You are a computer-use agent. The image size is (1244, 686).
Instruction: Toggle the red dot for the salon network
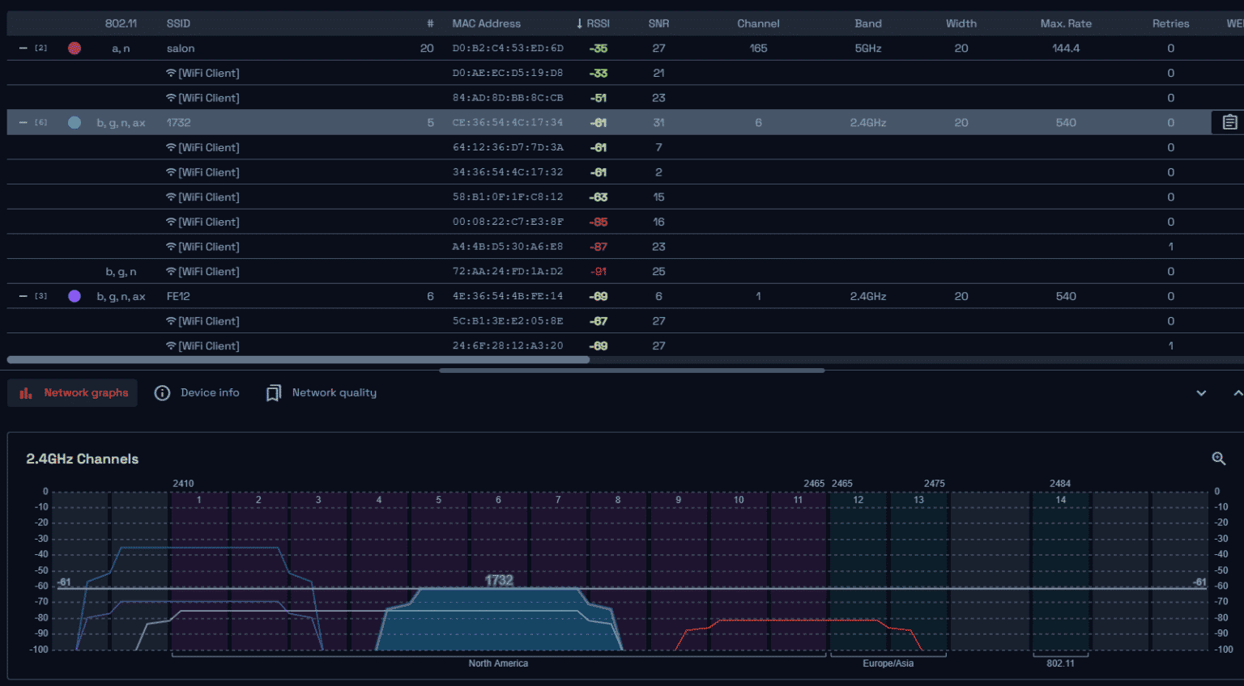point(74,48)
